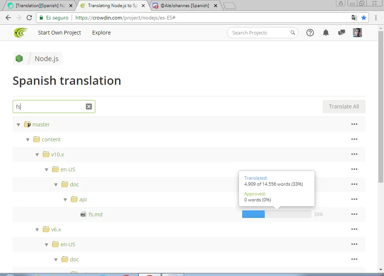This screenshot has height=276, width=384.
Task: Click the 33% progress percentage text
Action: [x=318, y=214]
